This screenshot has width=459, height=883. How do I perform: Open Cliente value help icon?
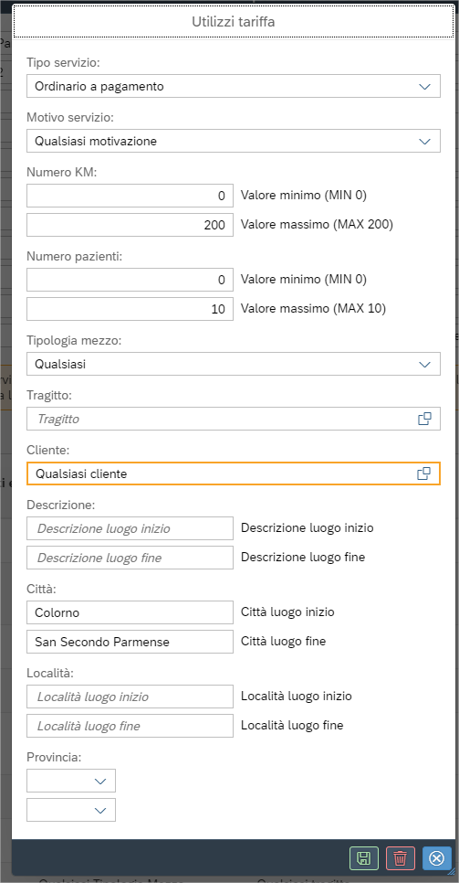(x=424, y=473)
